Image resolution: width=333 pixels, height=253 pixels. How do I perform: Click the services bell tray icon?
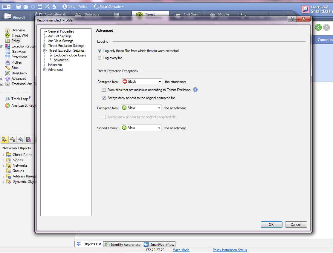pos(13,139)
